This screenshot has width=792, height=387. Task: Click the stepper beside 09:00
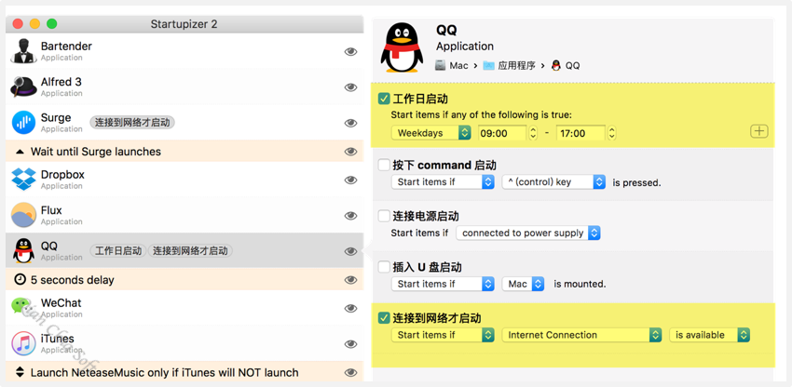[533, 133]
